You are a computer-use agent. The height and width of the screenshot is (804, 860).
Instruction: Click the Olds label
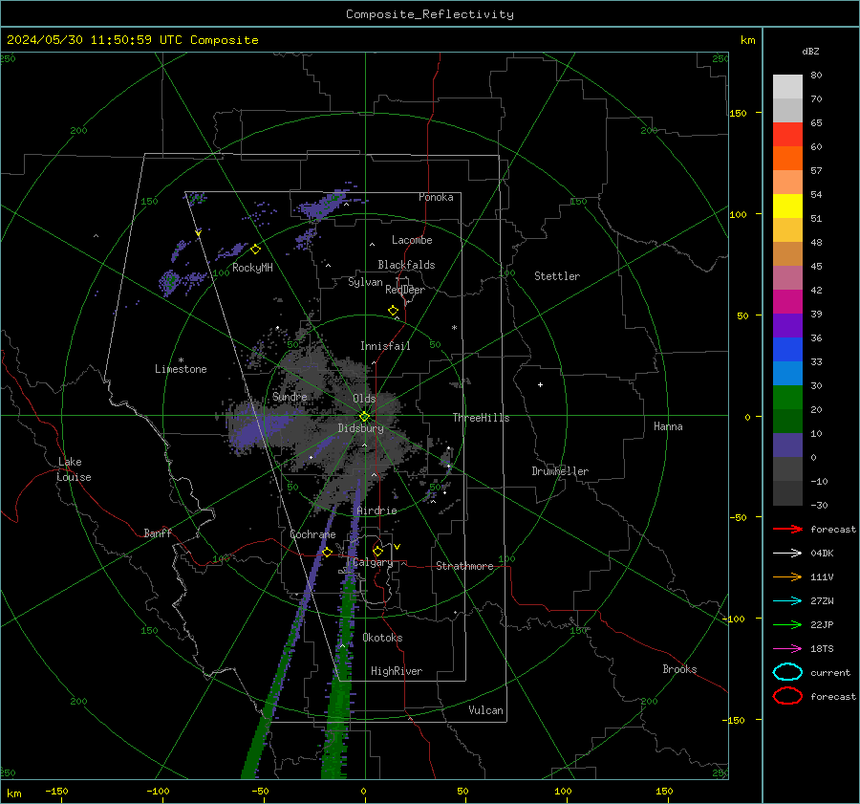[364, 399]
